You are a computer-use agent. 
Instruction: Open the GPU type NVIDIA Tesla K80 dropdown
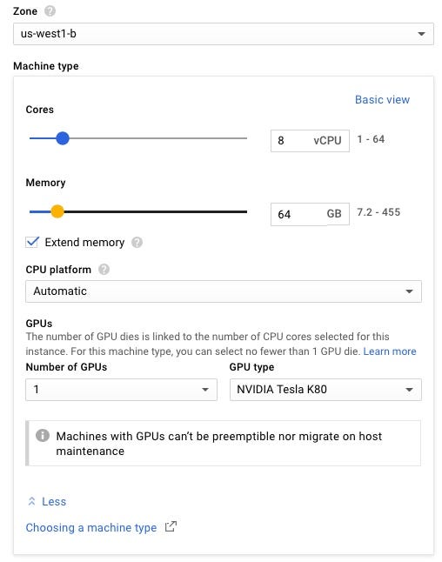point(325,390)
